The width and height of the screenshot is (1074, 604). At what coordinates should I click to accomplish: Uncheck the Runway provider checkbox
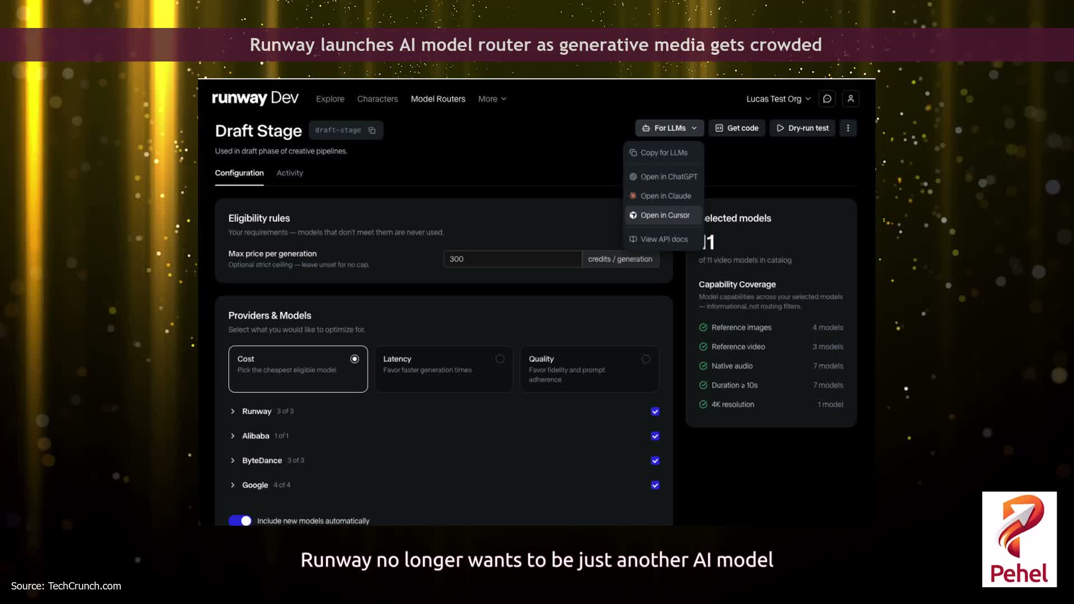pyautogui.click(x=655, y=412)
